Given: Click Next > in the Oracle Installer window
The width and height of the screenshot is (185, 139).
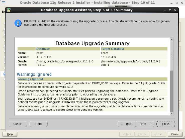Looking at the screenshot, I should click(142, 134).
